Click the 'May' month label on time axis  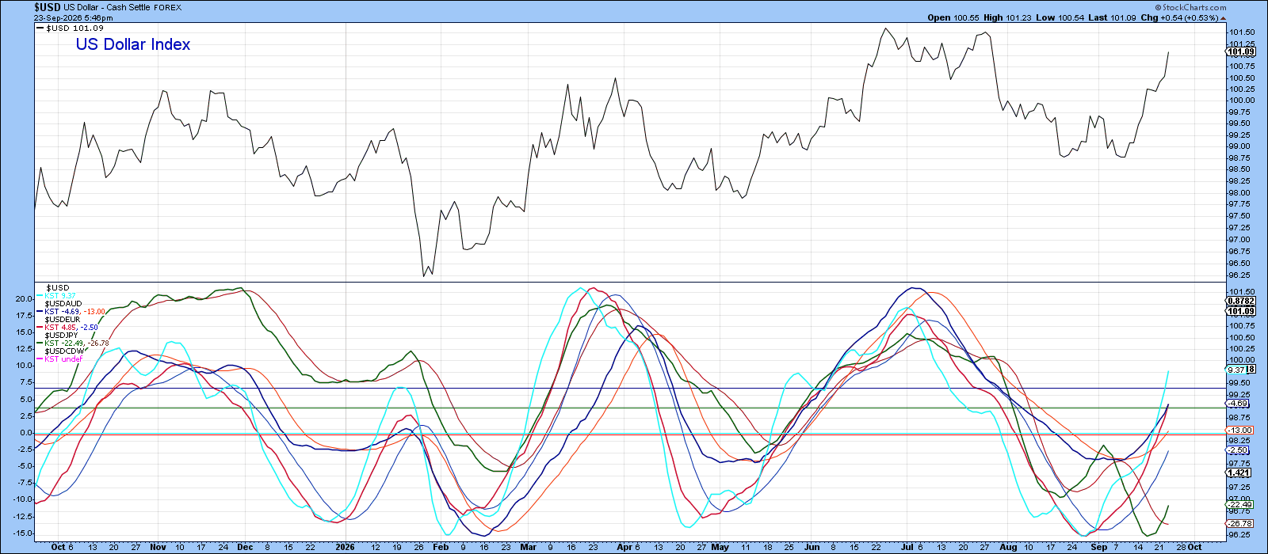pos(720,547)
